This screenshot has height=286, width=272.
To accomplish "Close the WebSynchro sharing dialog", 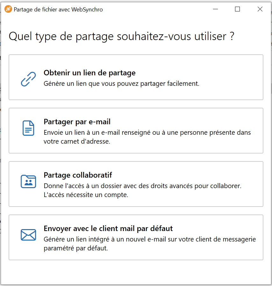I will [x=260, y=9].
